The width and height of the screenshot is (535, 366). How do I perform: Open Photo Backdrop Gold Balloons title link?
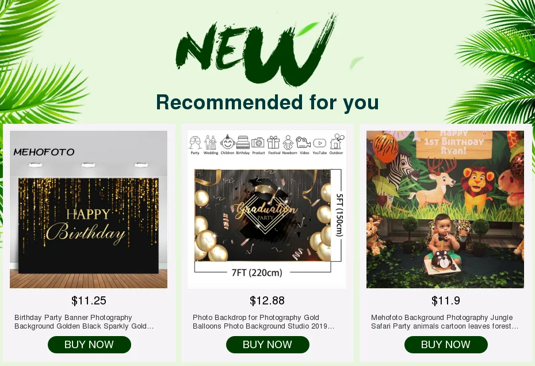coord(263,322)
